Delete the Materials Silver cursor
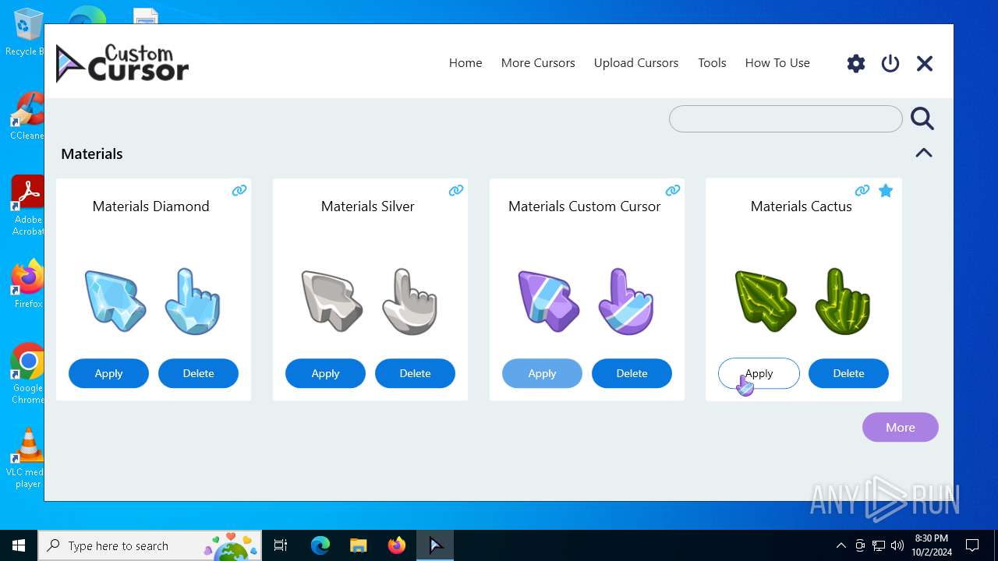The width and height of the screenshot is (998, 561). click(x=415, y=373)
